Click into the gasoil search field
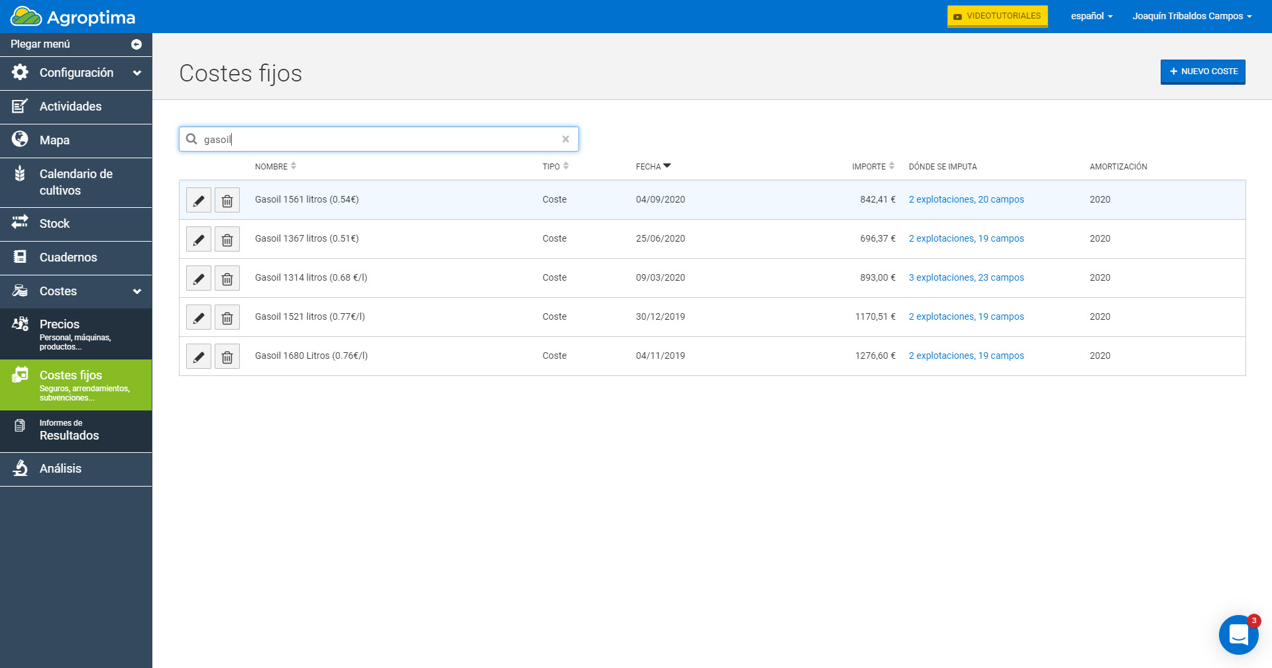 click(378, 139)
